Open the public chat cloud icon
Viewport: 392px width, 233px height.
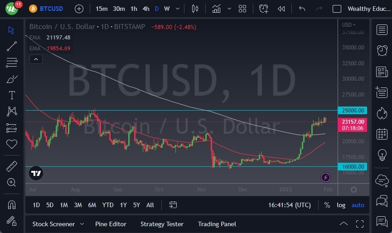click(382, 180)
